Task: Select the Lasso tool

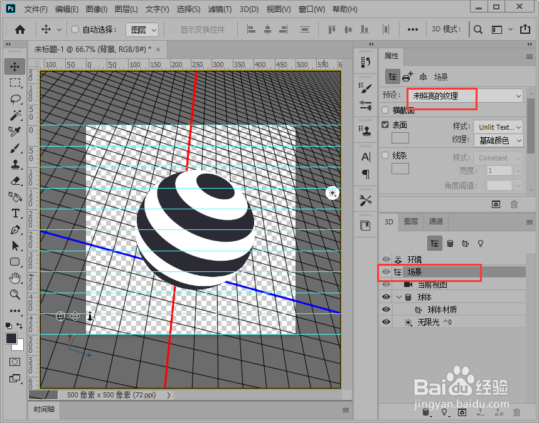Action: pyautogui.click(x=15, y=99)
